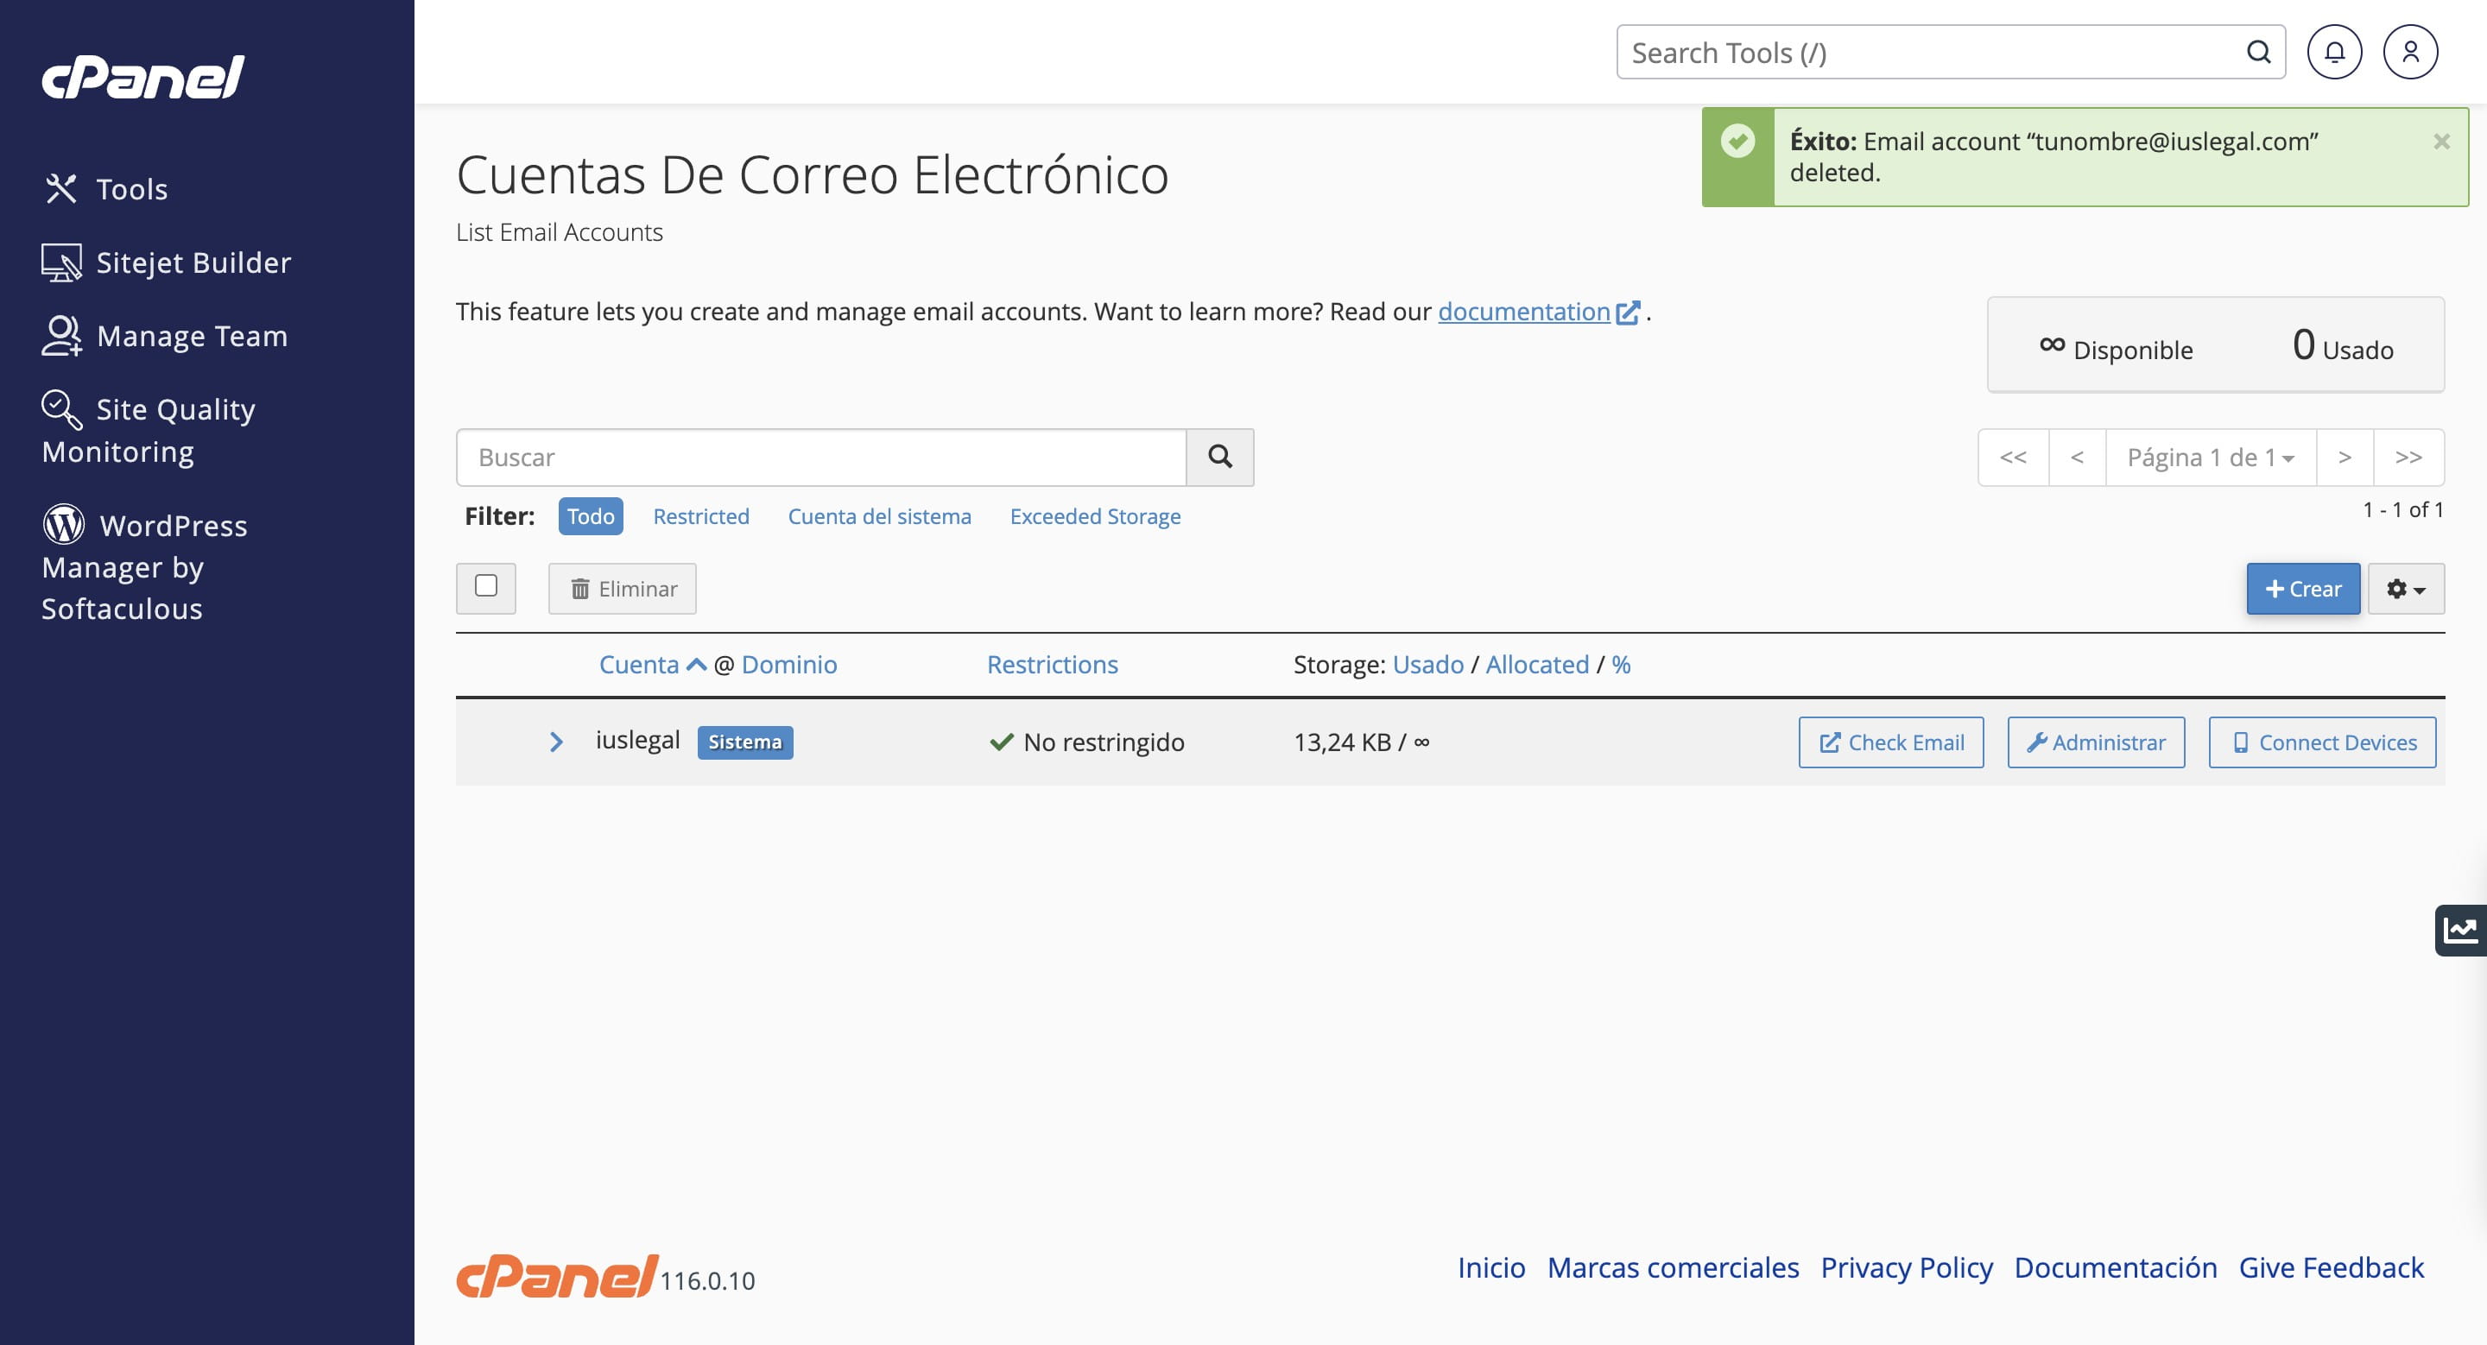
Task: Open the Página 1 de 1 page selector
Action: (x=2210, y=457)
